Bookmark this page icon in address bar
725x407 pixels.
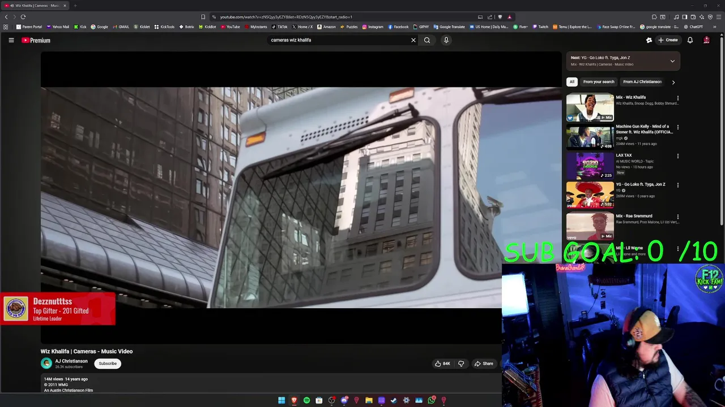[x=203, y=17]
